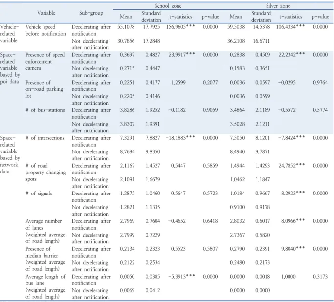Select the mean value 59.5038
Image resolution: width=334 pixels, height=302 pixels.
(236, 27)
